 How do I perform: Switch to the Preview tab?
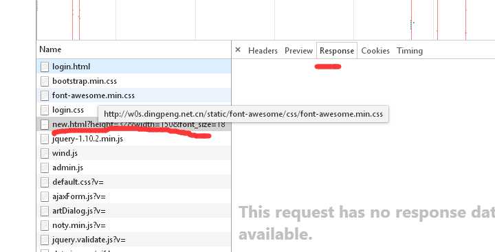pyautogui.click(x=298, y=51)
